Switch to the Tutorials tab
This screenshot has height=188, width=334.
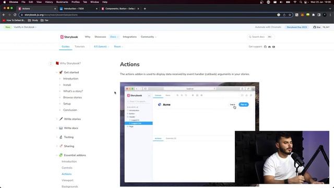(x=80, y=46)
